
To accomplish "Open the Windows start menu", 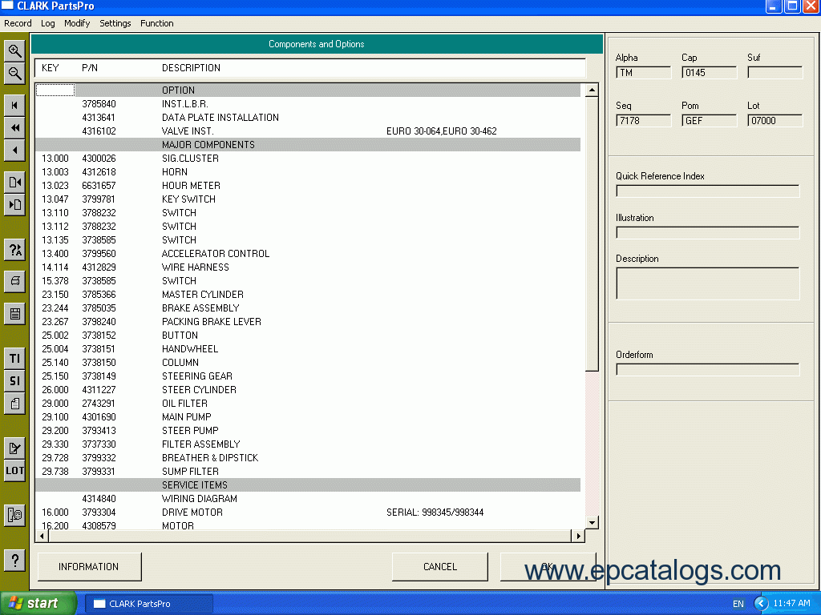I will (x=38, y=604).
